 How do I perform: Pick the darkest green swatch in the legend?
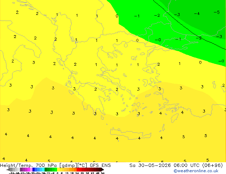pos(46,169)
